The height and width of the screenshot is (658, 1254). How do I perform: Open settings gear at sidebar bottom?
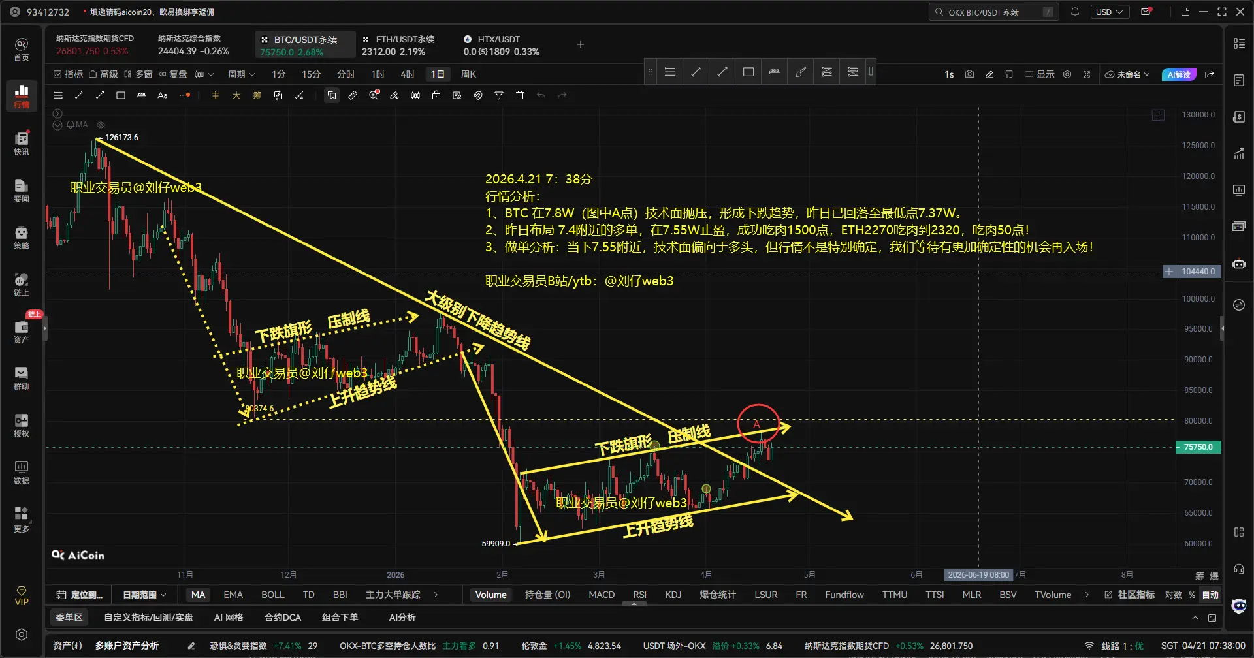[22, 634]
